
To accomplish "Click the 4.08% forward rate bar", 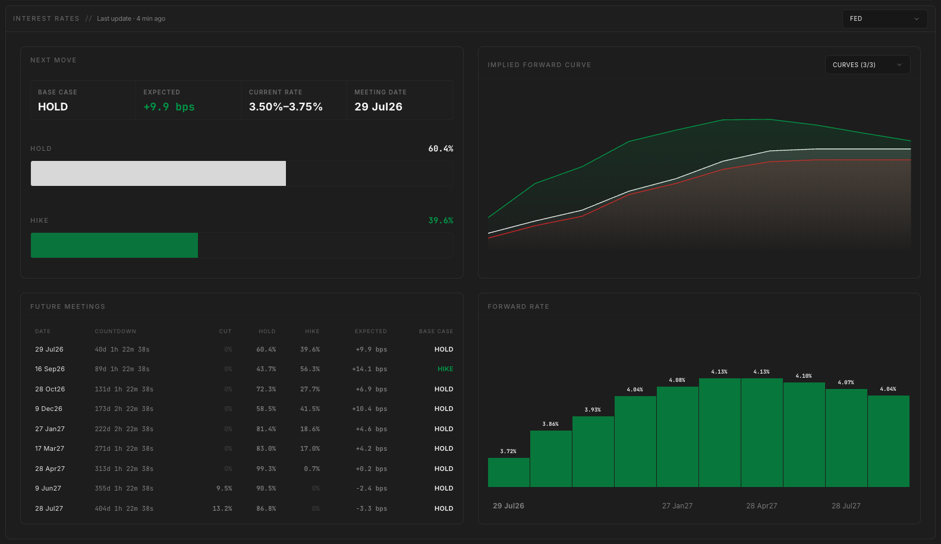I will [678, 437].
